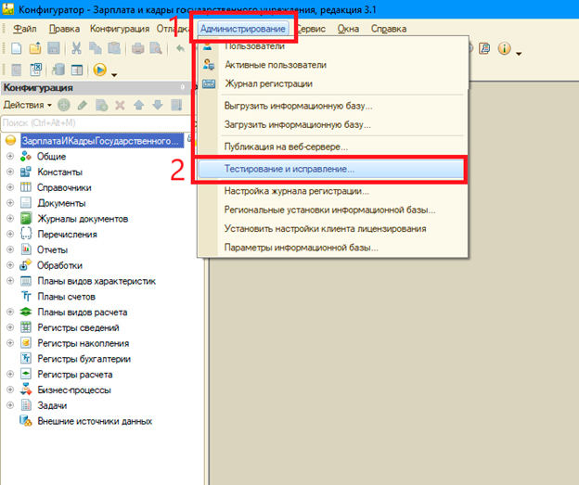Open the Правка menu
The image size is (579, 485).
(x=64, y=29)
